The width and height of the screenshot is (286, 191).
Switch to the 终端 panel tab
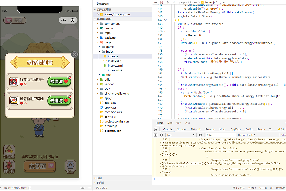click(x=187, y=123)
